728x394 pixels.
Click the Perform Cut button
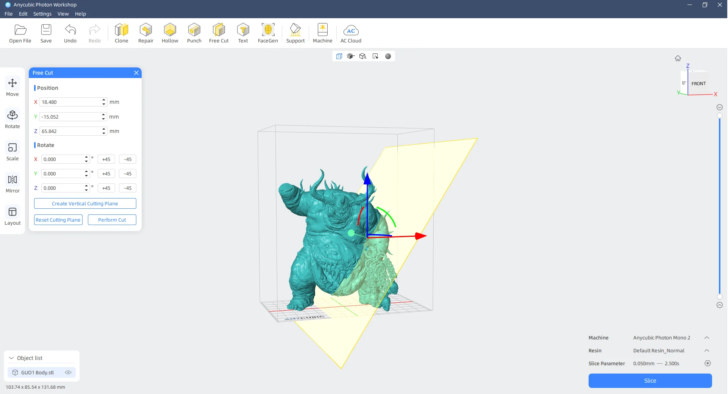click(112, 220)
